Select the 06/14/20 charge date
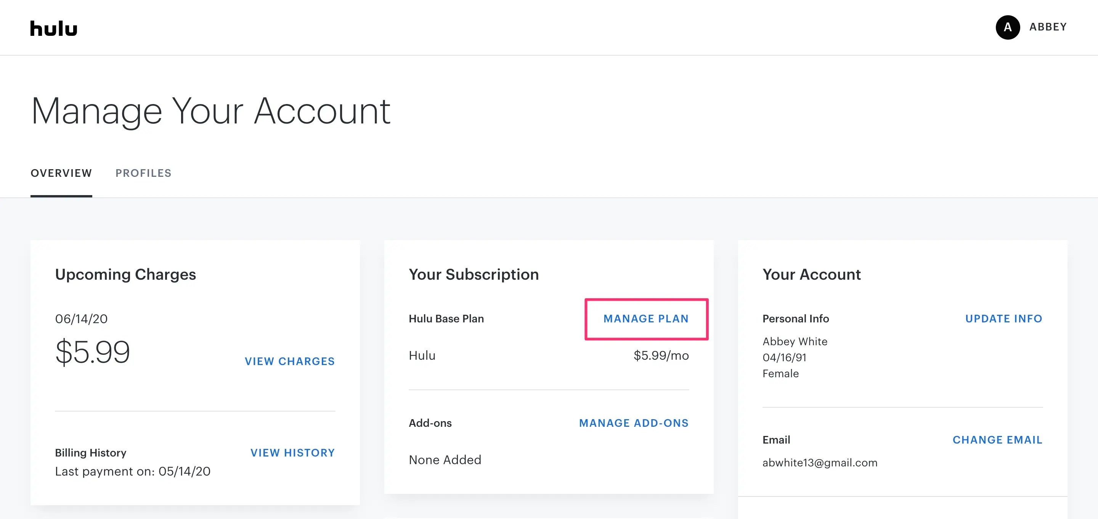The height and width of the screenshot is (519, 1098). point(82,319)
